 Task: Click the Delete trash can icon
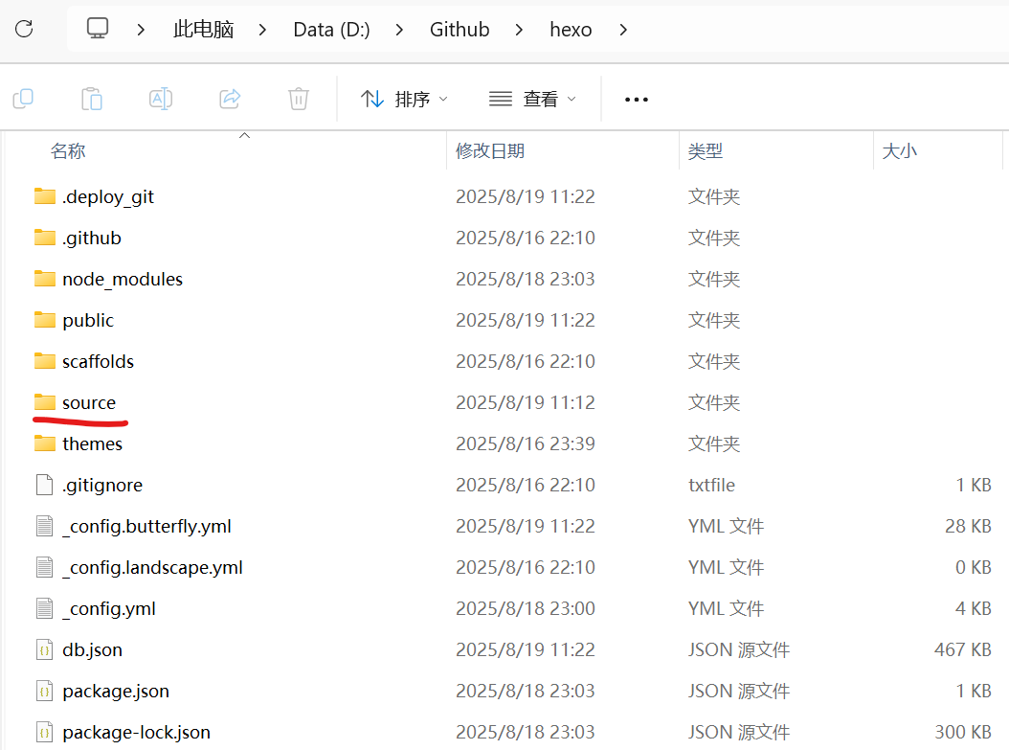[299, 98]
